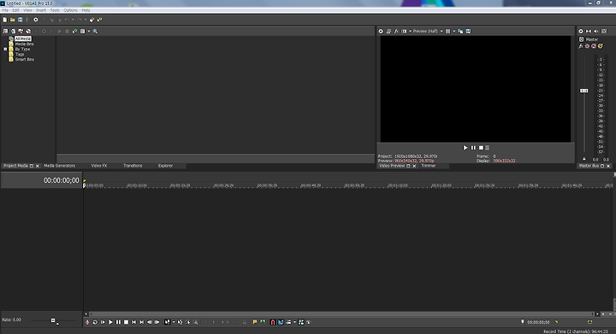Open the Help menu
Screen dimensions: 616x334
click(x=86, y=10)
